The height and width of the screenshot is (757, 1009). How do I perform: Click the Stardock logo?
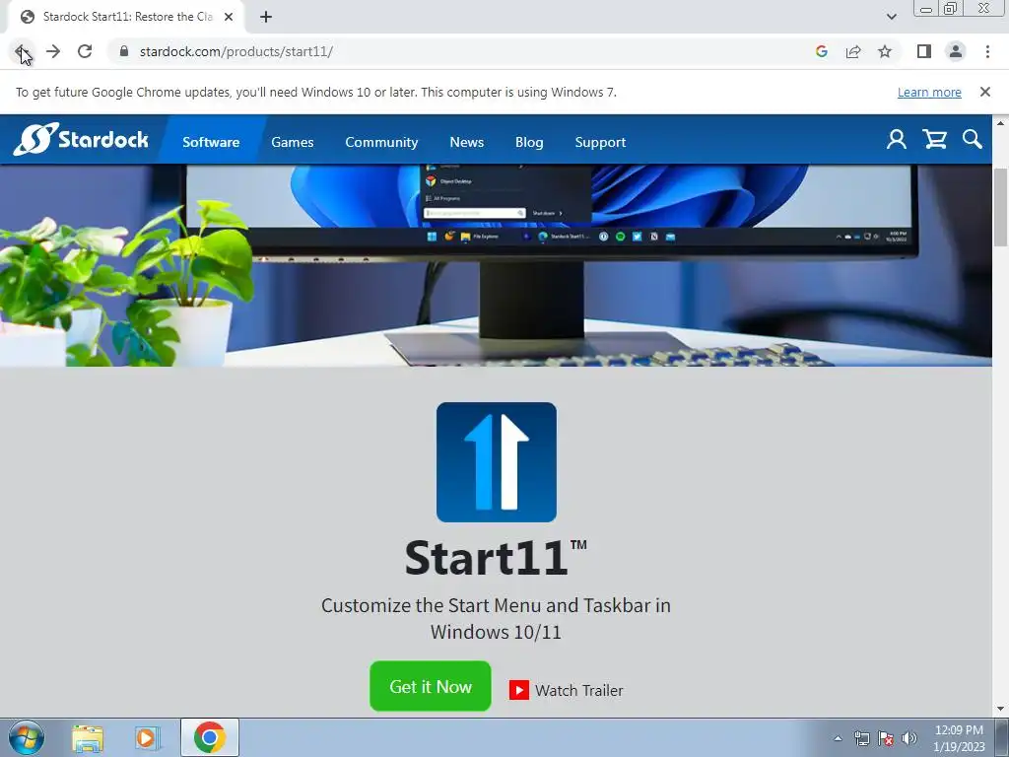(x=81, y=139)
